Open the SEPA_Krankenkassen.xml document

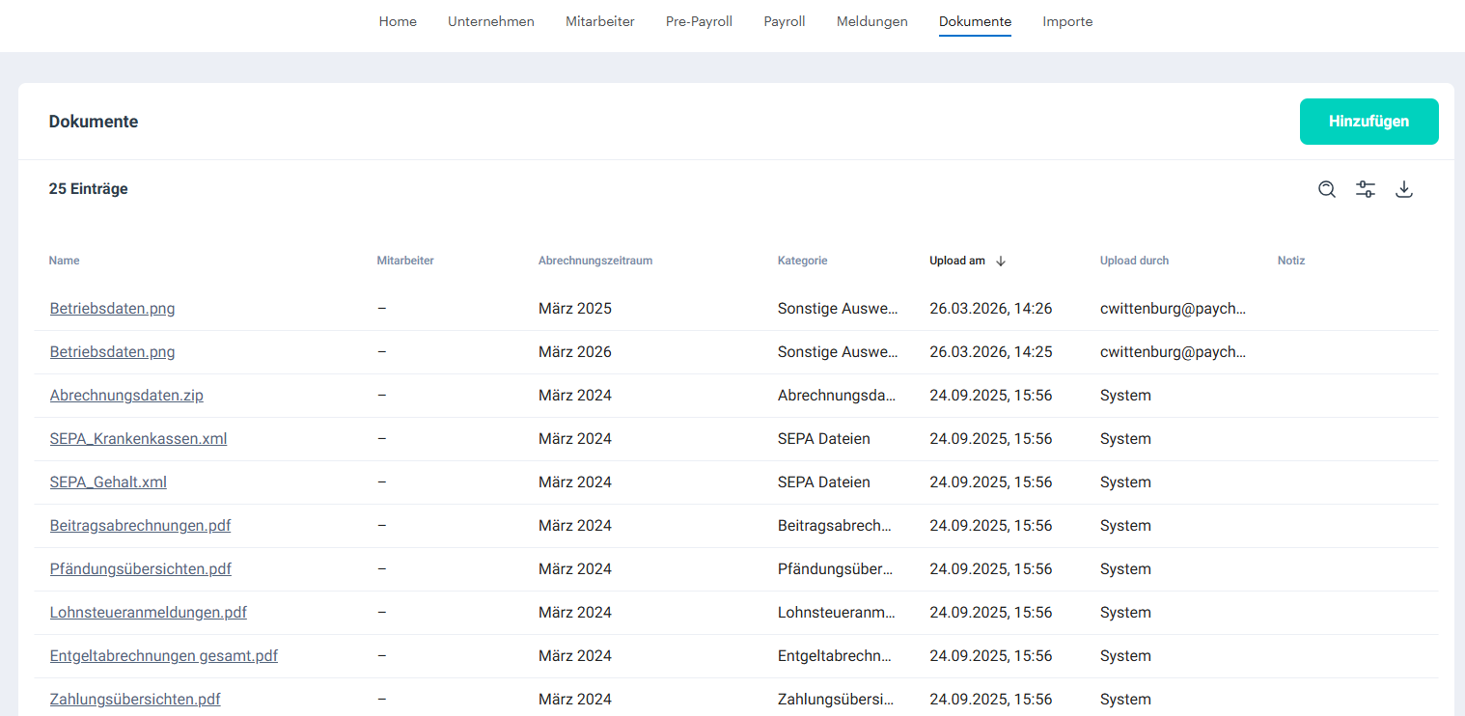point(138,439)
